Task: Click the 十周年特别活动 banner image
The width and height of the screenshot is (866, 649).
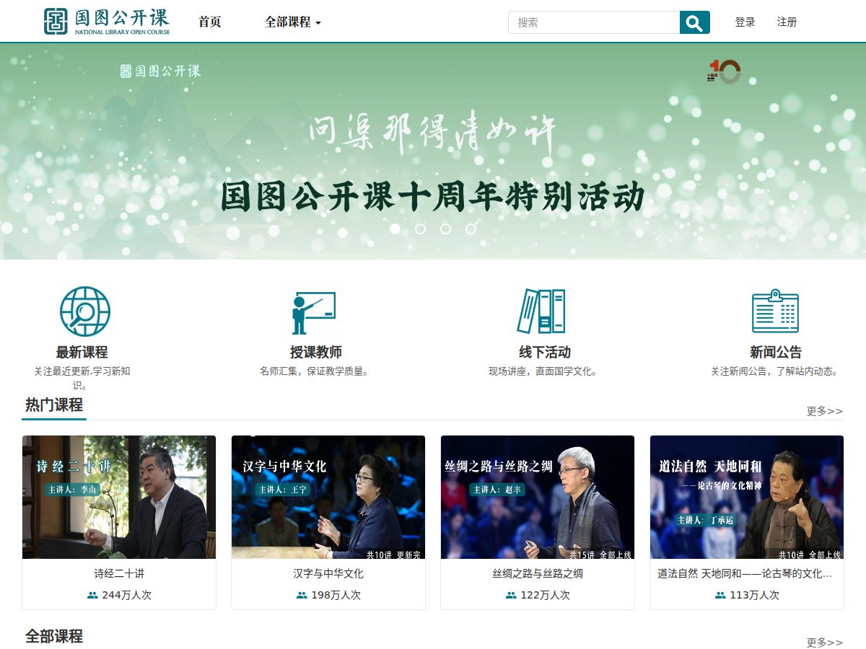Action: 433,151
